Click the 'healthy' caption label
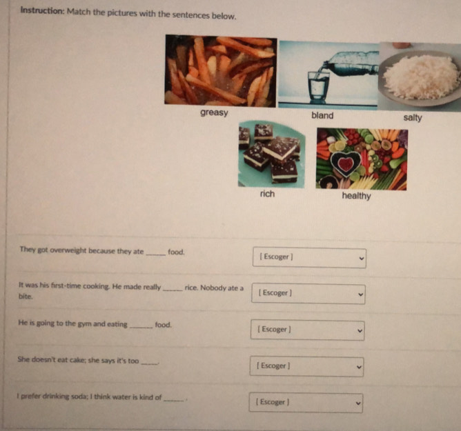 [356, 196]
